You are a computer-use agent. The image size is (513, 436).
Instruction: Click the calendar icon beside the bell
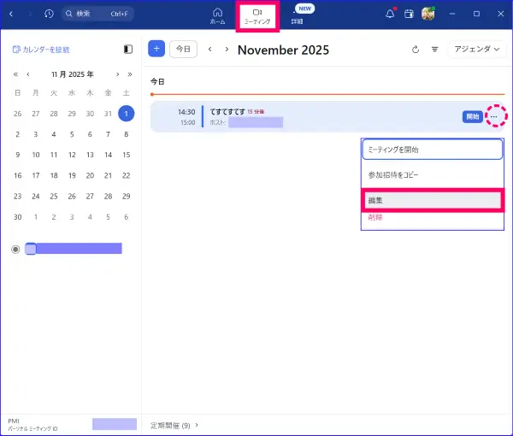pyautogui.click(x=409, y=14)
